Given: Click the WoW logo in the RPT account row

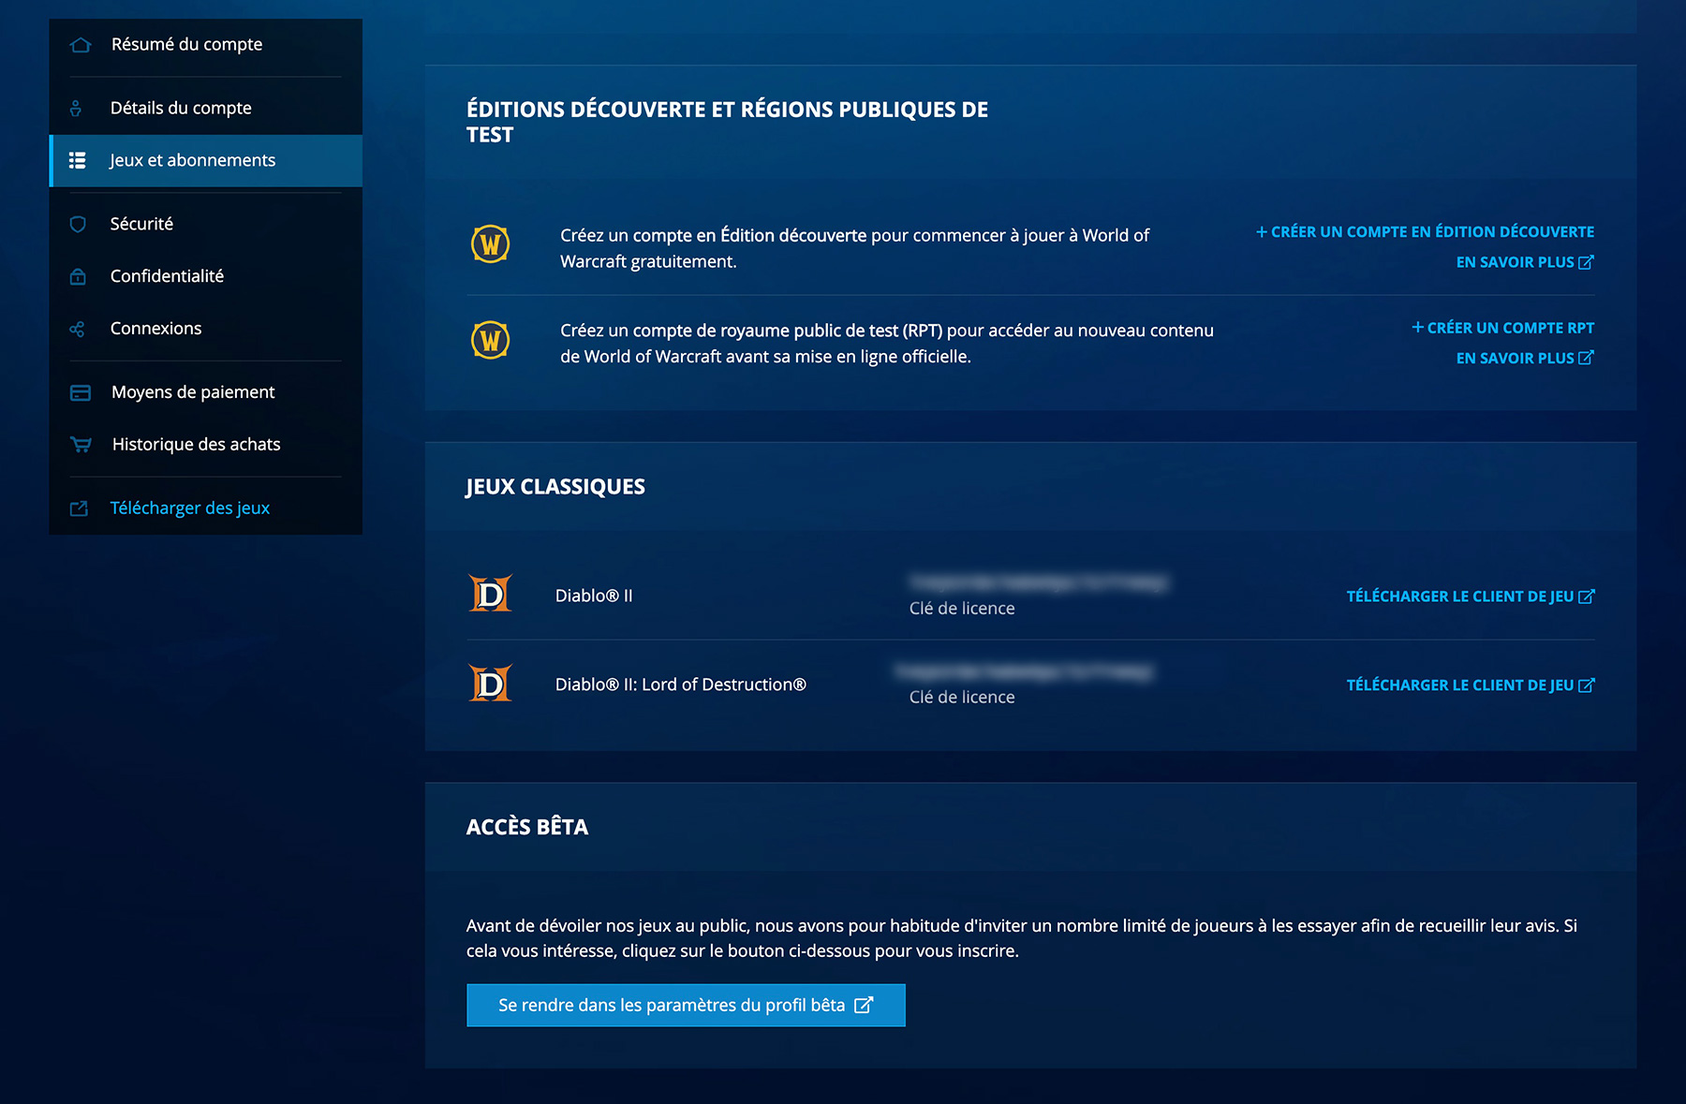Looking at the screenshot, I should pos(490,340).
